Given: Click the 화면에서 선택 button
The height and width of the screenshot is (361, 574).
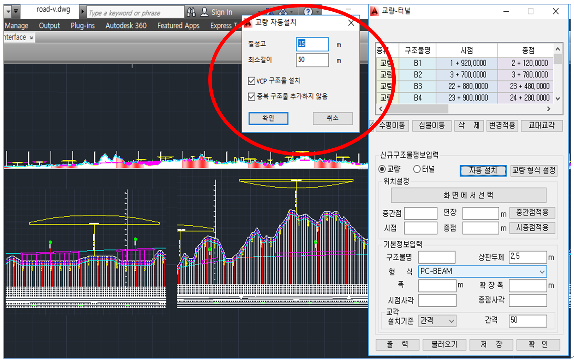Looking at the screenshot, I should pos(468,195).
